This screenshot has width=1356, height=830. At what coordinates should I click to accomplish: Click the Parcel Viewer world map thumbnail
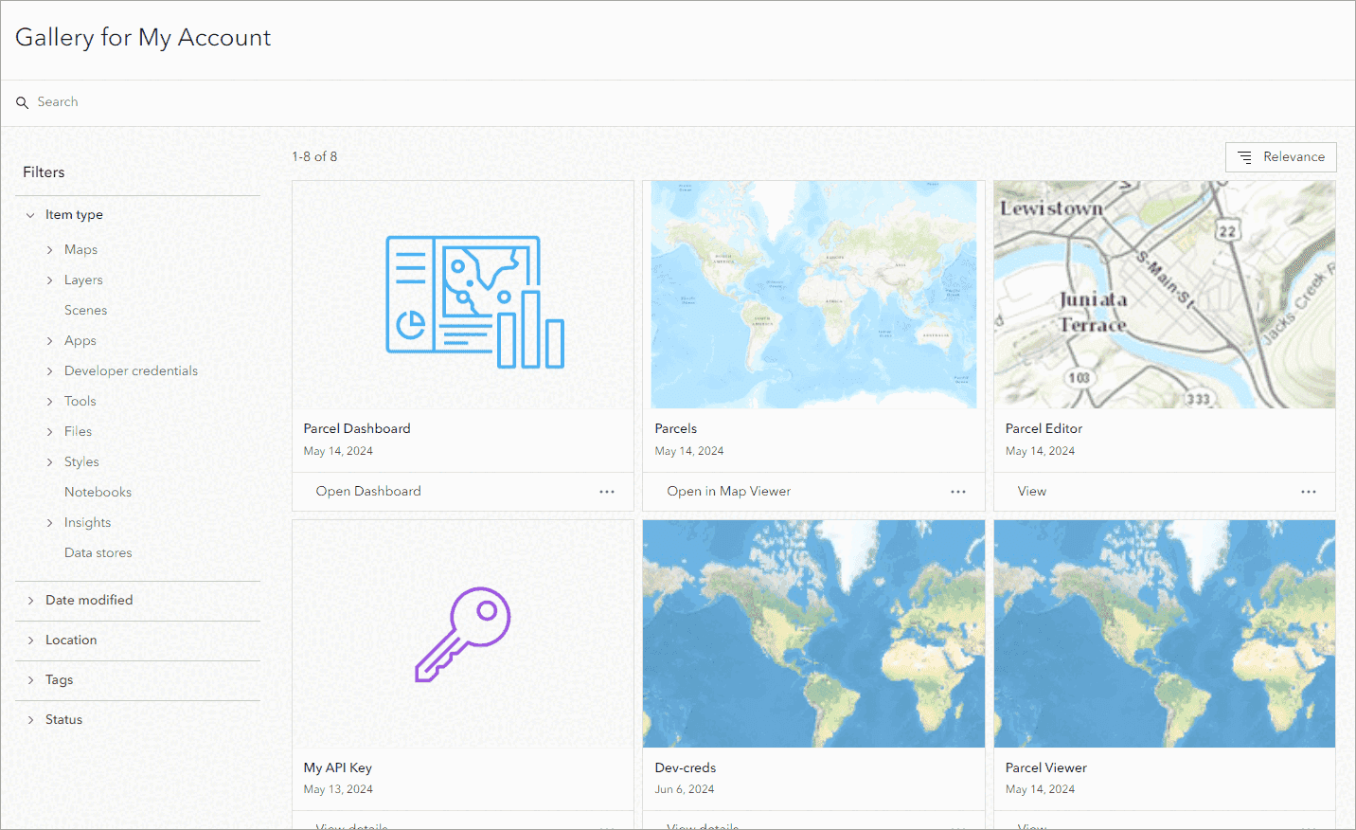(x=1164, y=633)
